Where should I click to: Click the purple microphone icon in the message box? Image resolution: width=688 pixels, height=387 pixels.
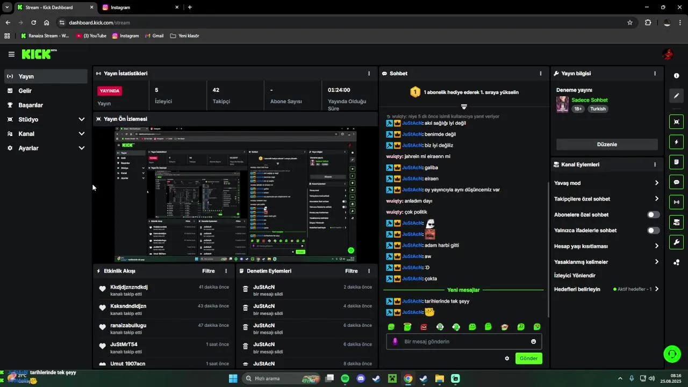(x=396, y=341)
